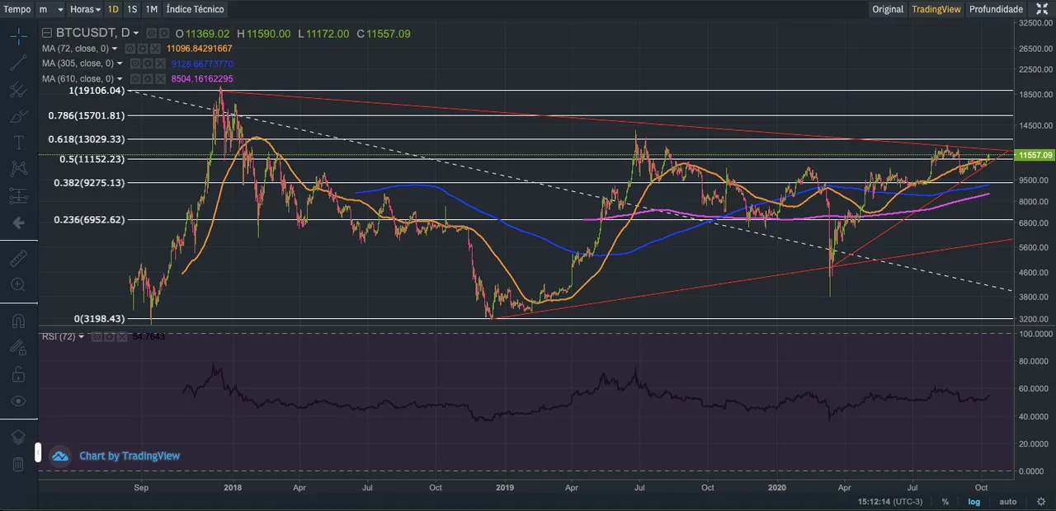Screen dimensions: 1056x511
Task: Switch to the Profundidade depth tab
Action: tap(996, 9)
